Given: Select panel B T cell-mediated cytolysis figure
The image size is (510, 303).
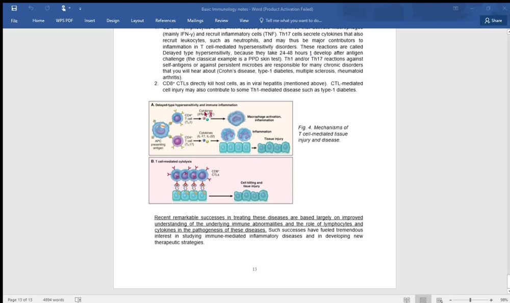Looking at the screenshot, I should 221,181.
